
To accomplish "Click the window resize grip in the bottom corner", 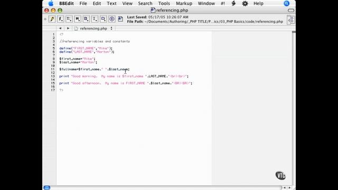I will point(294,188).
